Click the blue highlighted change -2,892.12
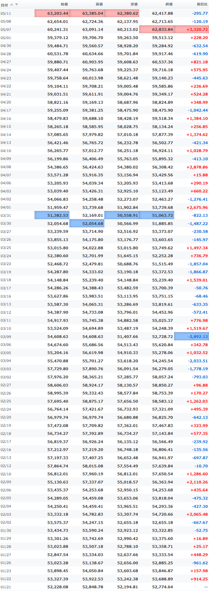Screen dimensions: 209x591 click(191, 337)
